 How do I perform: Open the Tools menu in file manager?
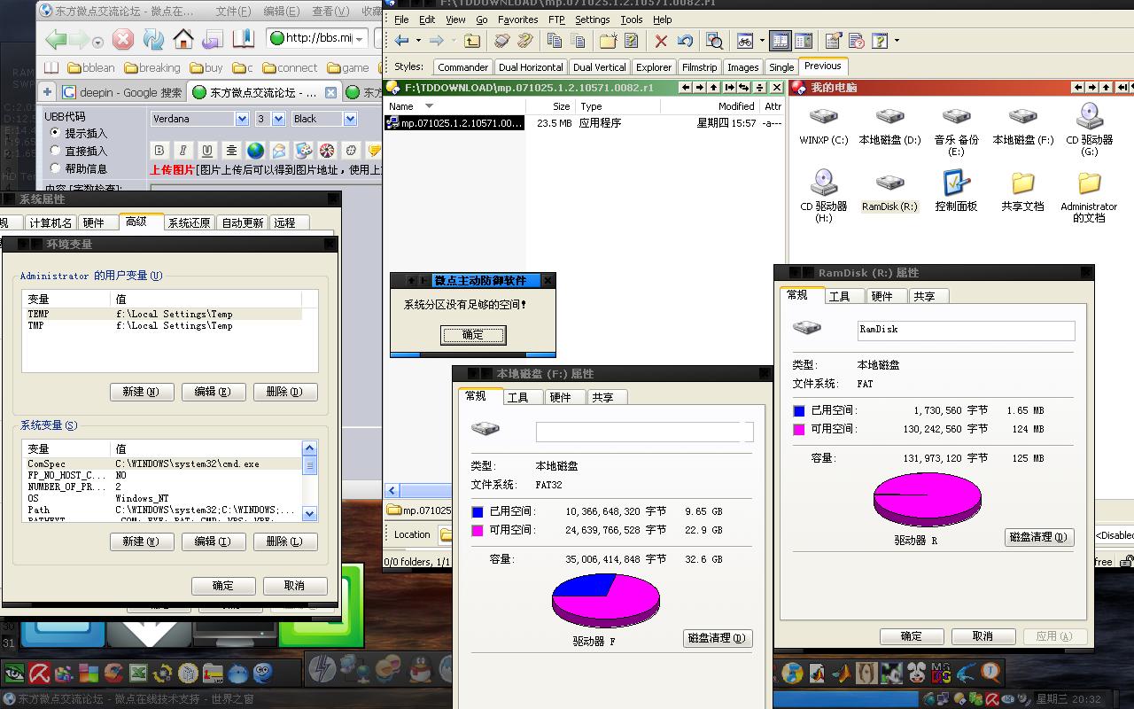(632, 19)
